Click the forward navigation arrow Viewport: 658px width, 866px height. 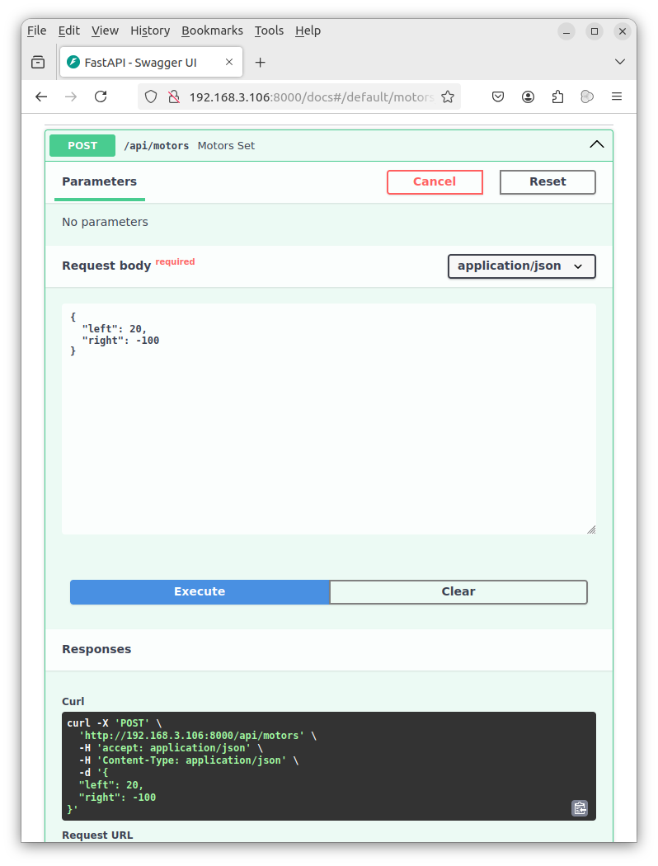pyautogui.click(x=71, y=97)
